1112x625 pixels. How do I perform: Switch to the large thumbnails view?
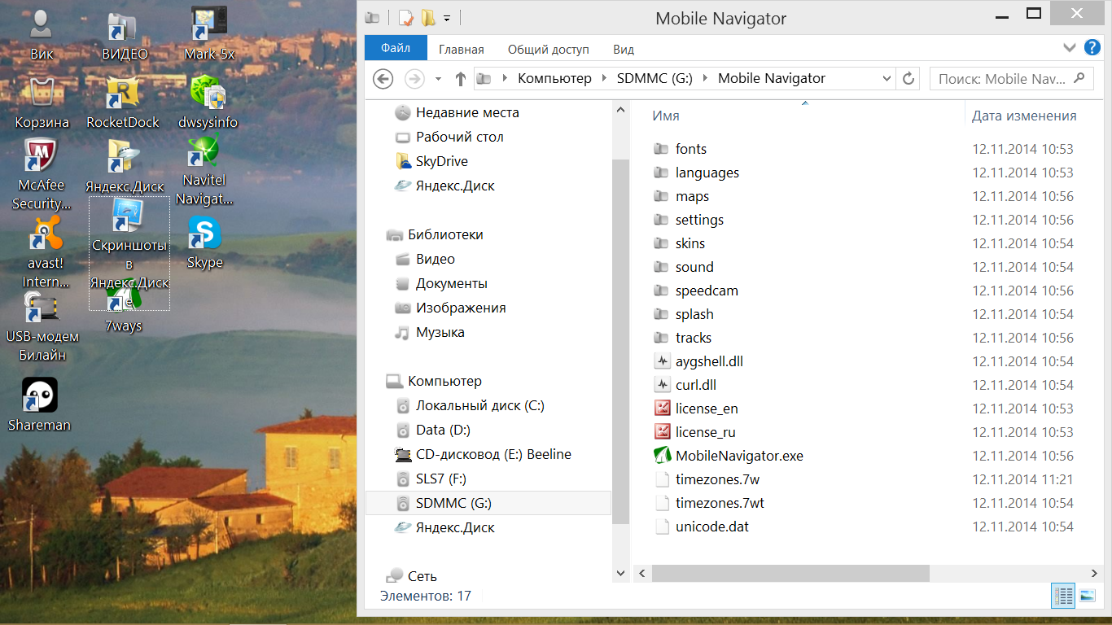tap(1088, 596)
